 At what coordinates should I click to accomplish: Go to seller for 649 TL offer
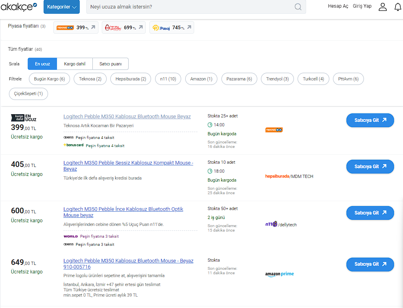(370, 265)
